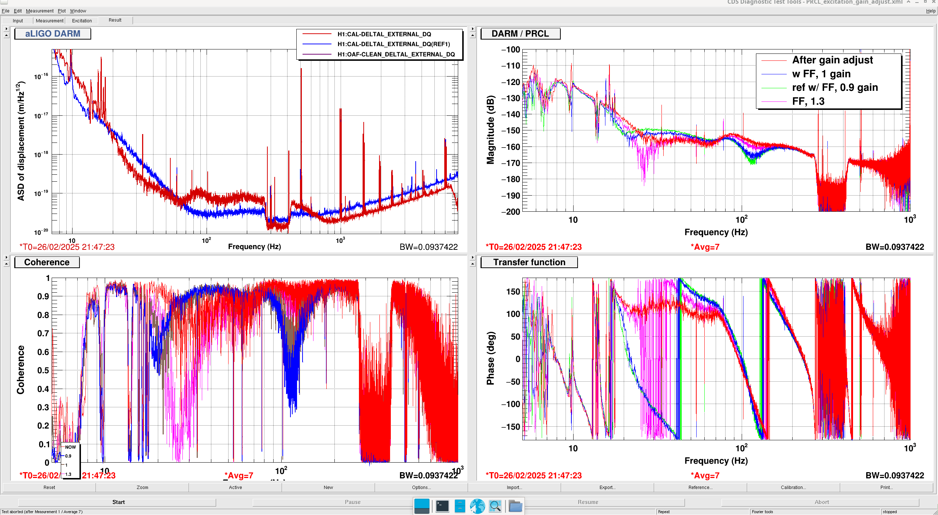The width and height of the screenshot is (938, 515).
Task: Click the Import button
Action: 514,487
